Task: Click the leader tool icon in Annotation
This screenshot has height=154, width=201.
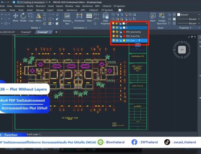Action: pyautogui.click(x=95, y=19)
